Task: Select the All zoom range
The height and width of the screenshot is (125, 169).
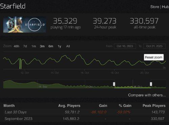Action: pyautogui.click(x=68, y=46)
